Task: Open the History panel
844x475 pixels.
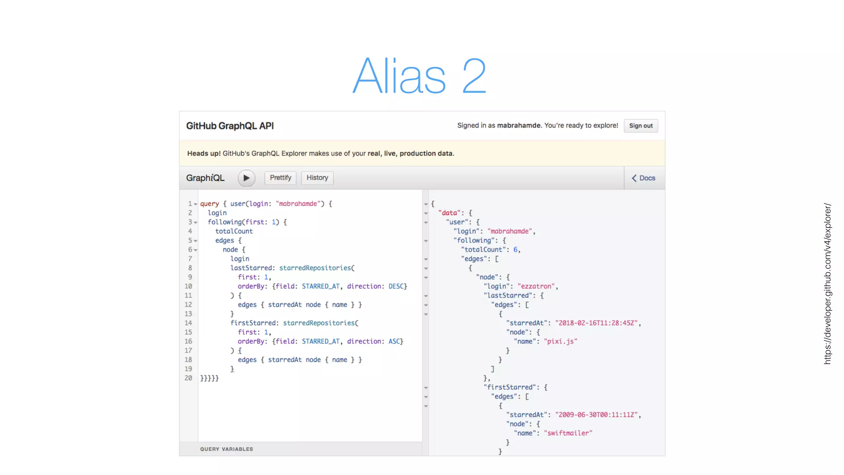Action: pos(317,178)
